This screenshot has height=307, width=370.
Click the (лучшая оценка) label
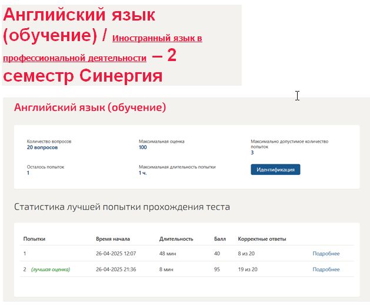coord(51,269)
